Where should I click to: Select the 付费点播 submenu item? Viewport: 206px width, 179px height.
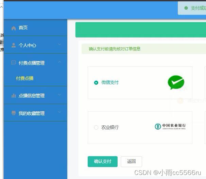click(25, 78)
